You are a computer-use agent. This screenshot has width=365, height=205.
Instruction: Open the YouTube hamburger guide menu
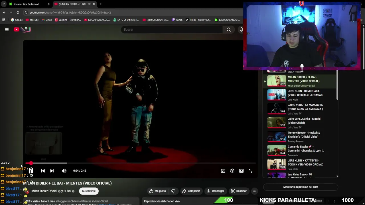pos(7,29)
